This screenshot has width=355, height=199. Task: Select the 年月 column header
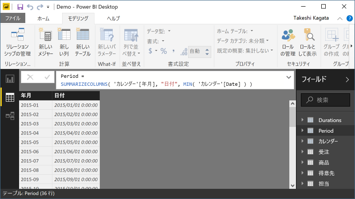(x=35, y=96)
